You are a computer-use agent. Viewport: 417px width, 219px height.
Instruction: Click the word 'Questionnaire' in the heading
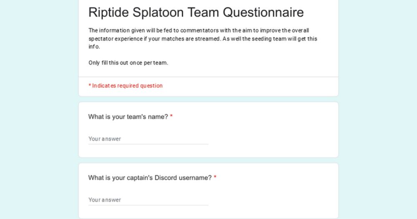(x=263, y=12)
